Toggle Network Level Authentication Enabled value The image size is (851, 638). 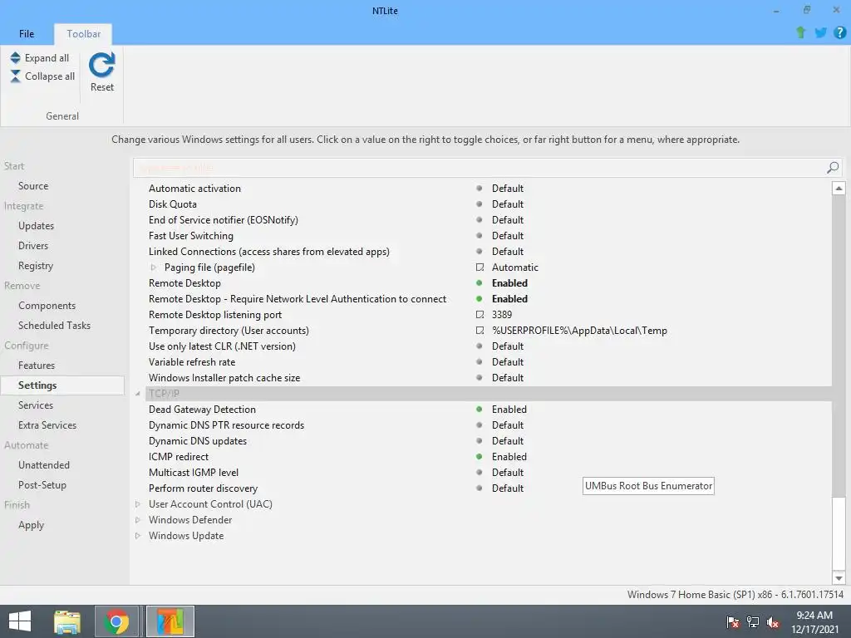tap(509, 298)
